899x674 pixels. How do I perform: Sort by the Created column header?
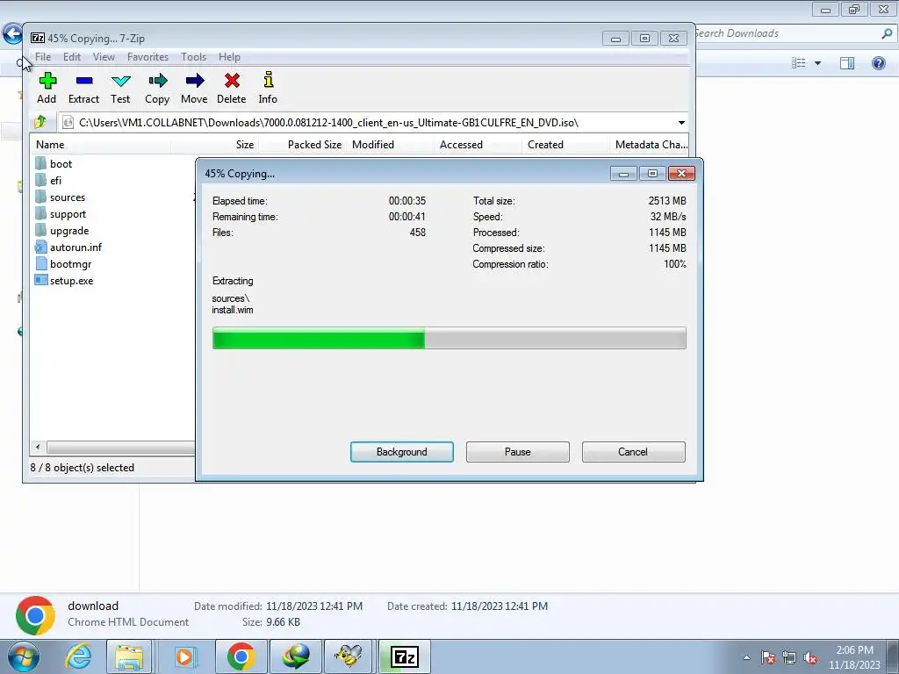click(x=566, y=145)
